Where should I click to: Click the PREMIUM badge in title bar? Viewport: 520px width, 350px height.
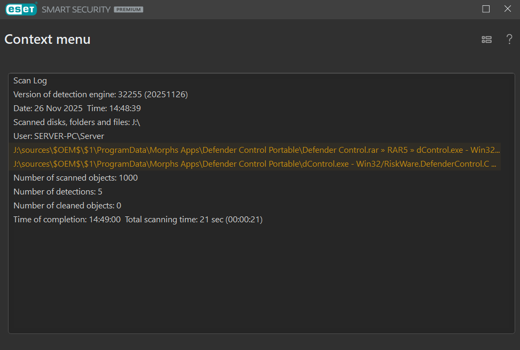point(128,10)
